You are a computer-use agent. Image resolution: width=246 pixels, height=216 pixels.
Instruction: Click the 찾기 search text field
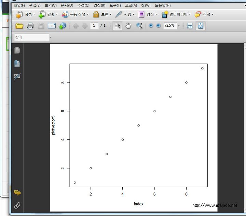pos(32,37)
